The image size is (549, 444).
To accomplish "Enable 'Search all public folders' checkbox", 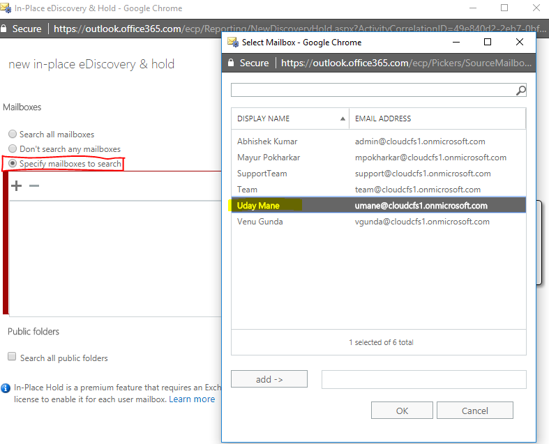I will pos(12,357).
